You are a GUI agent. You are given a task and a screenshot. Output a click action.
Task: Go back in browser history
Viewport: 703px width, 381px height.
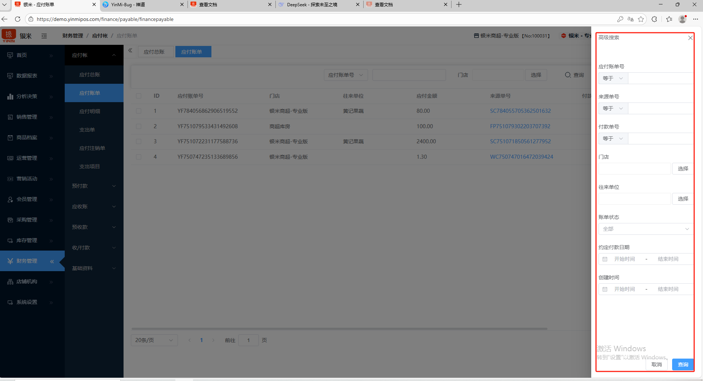(4, 19)
